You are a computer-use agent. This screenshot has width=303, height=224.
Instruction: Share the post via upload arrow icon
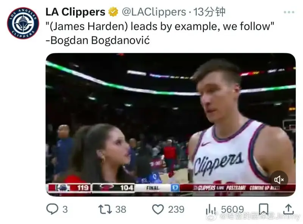288,209
